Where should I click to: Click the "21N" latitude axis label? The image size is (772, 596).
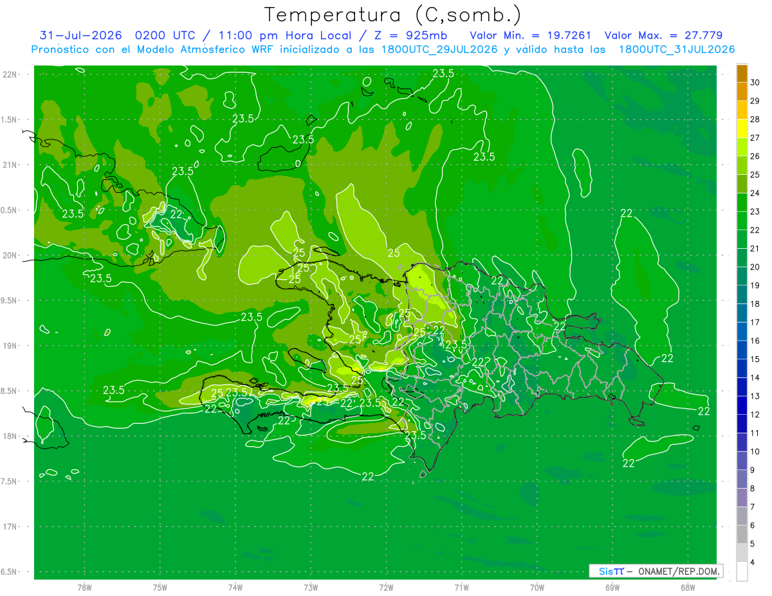(x=10, y=165)
